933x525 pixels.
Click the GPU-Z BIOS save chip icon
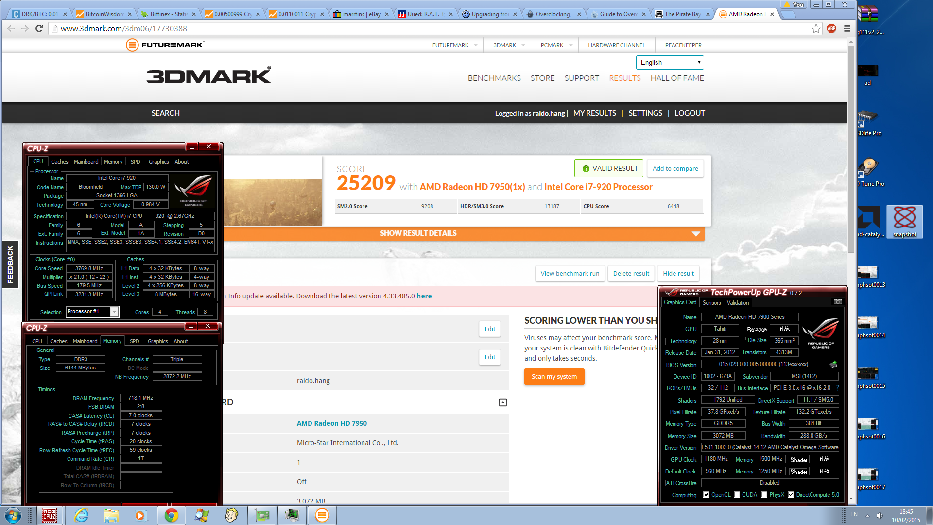(x=833, y=364)
